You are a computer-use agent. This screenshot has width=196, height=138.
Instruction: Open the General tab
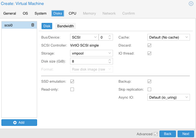point(10,13)
